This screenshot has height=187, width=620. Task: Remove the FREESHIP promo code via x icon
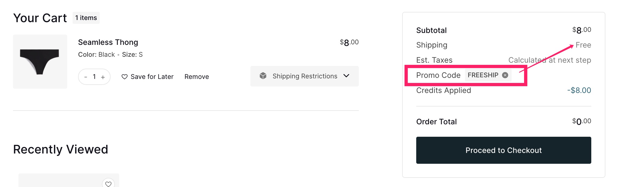(x=505, y=75)
